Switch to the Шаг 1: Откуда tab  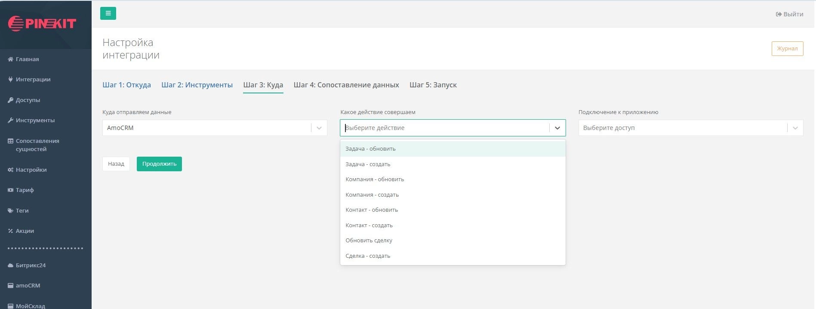click(x=126, y=85)
